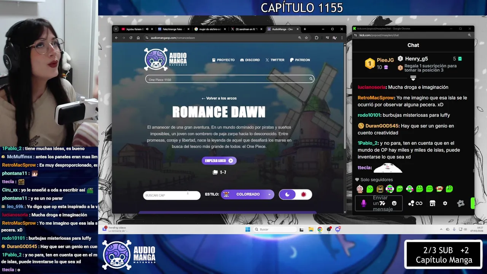Click username DuranGOD545 in Kick chat
This screenshot has width=487, height=274.
pyautogui.click(x=382, y=126)
